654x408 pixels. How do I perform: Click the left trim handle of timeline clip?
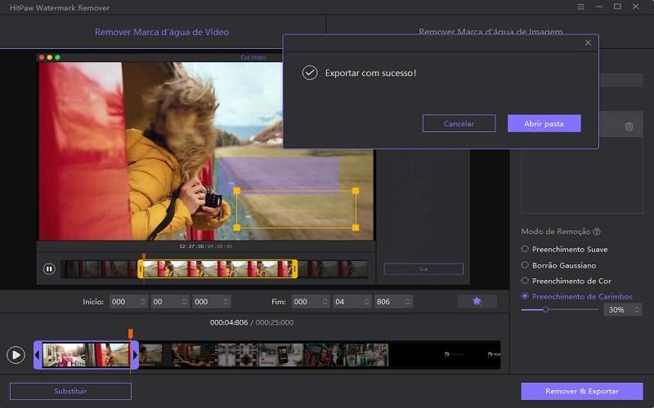click(x=37, y=355)
